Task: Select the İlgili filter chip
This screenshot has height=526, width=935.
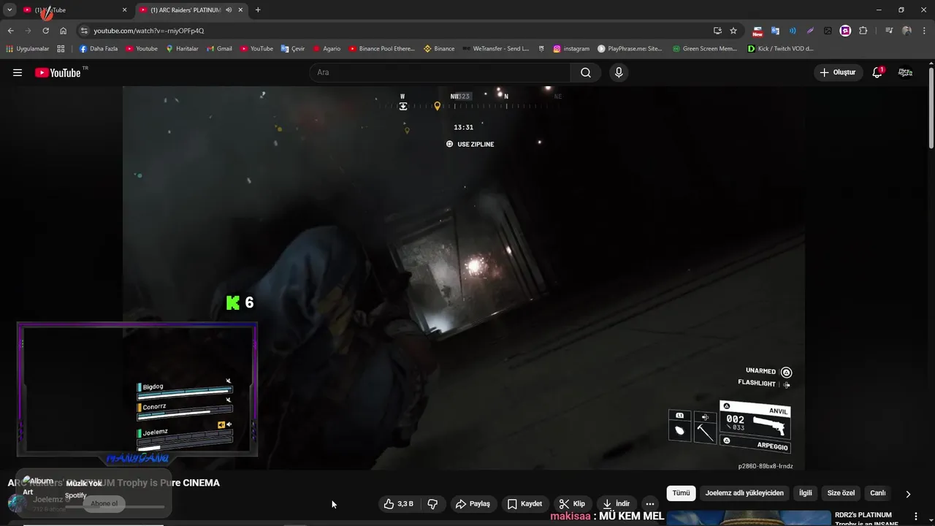Action: [805, 493]
